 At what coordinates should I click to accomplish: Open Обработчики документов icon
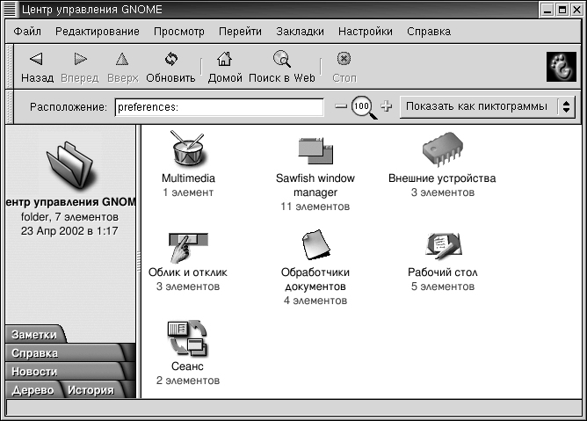(x=315, y=245)
